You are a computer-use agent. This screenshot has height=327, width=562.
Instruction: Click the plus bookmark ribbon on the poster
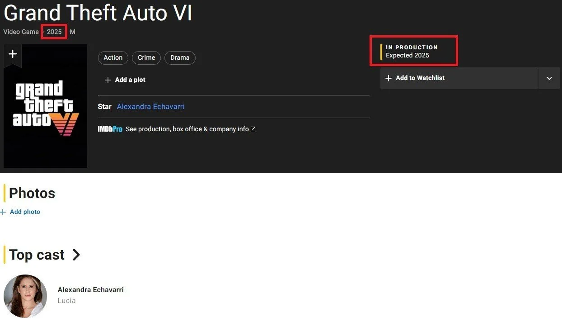13,55
